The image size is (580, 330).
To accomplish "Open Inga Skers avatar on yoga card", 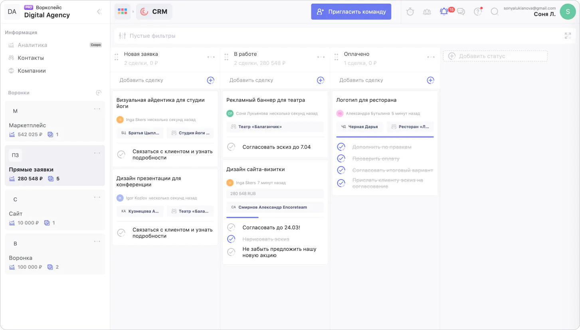I will tap(120, 119).
